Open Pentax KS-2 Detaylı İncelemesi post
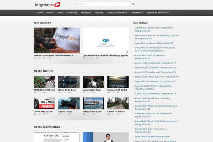213x142 pixels. click(151, 130)
